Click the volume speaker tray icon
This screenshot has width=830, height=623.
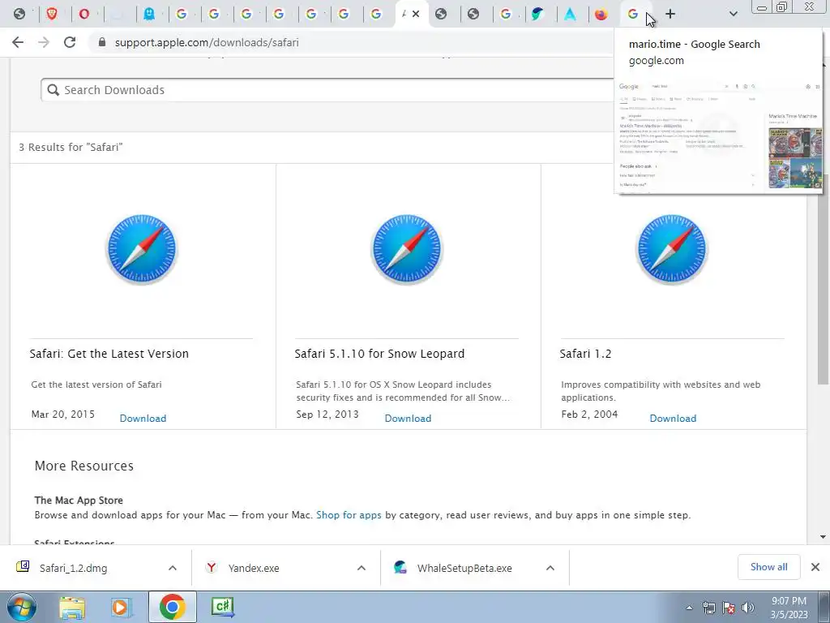(x=747, y=608)
